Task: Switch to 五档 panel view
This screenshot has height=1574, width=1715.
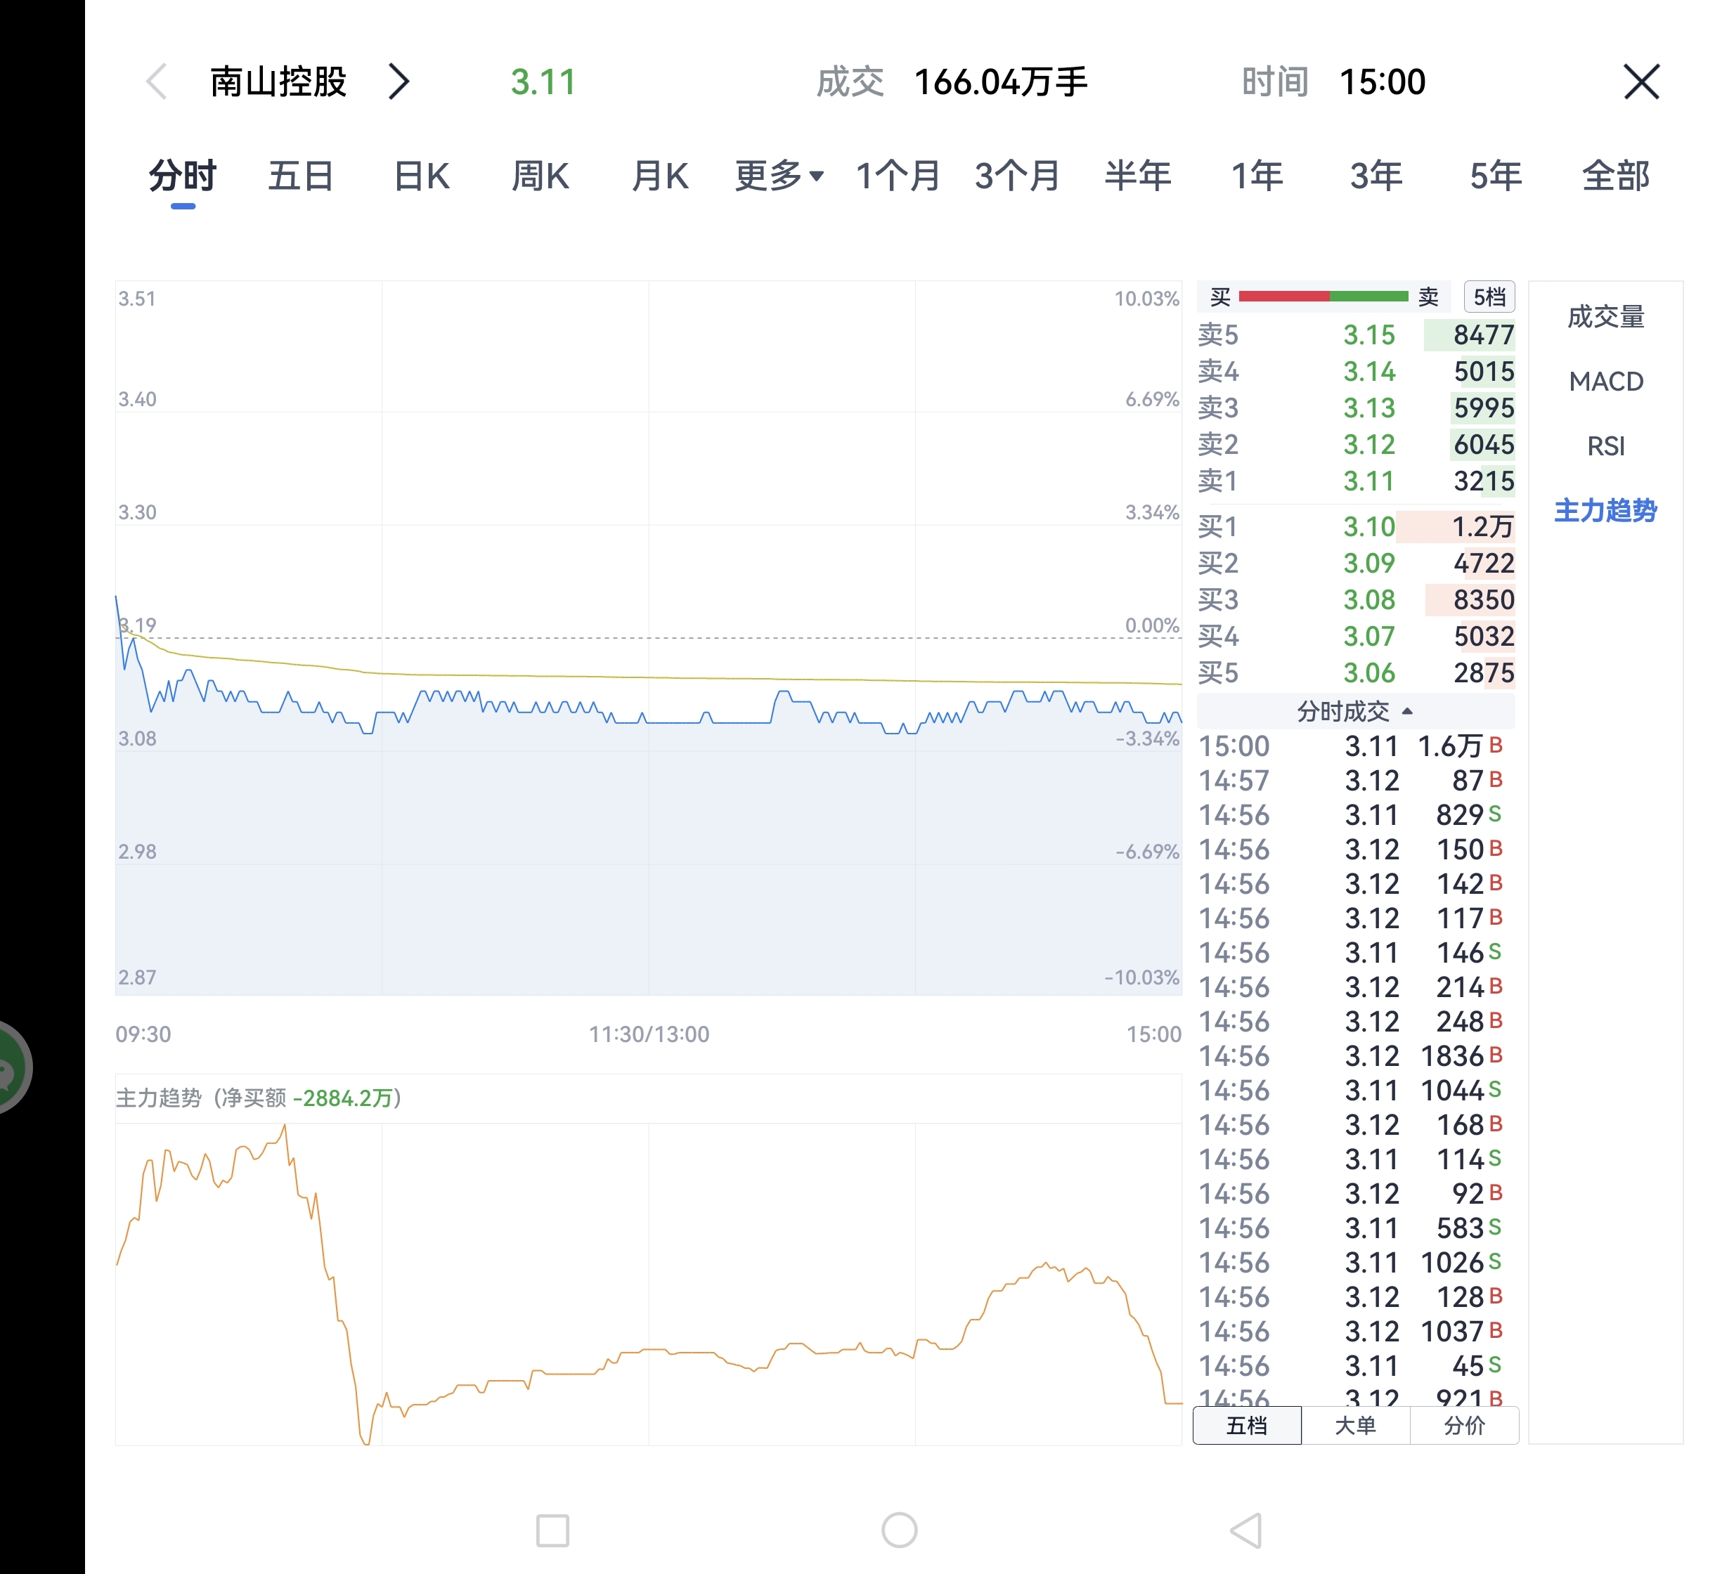Action: tap(1246, 1426)
